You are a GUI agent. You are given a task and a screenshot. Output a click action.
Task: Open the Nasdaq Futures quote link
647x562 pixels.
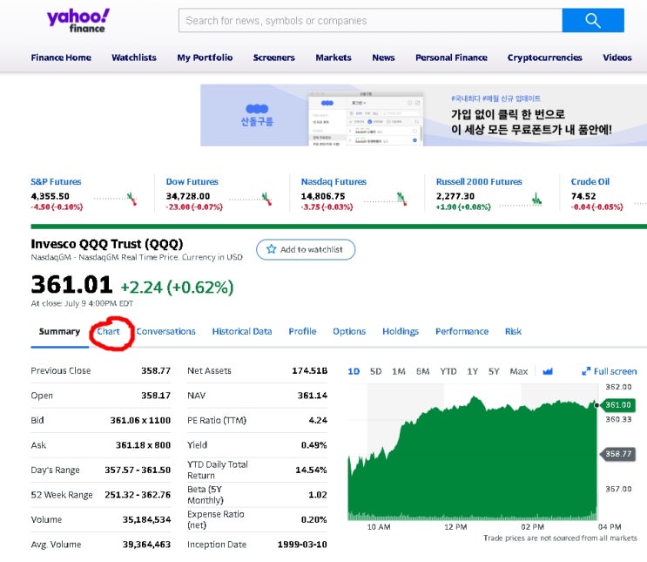tap(334, 182)
